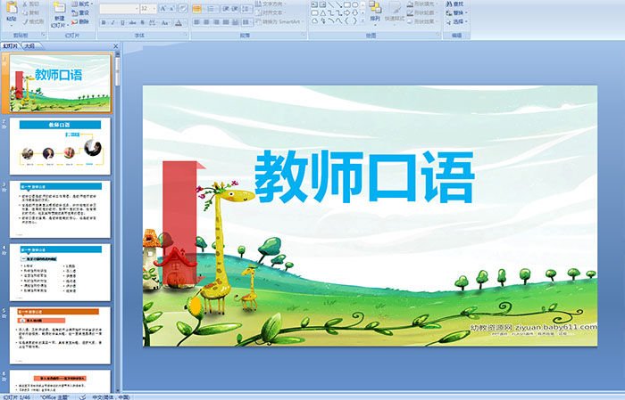
Task: Open the line spacing dropdown
Action: (246, 8)
